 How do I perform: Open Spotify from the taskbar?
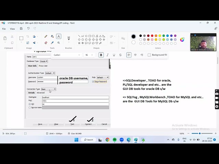tap(115, 140)
